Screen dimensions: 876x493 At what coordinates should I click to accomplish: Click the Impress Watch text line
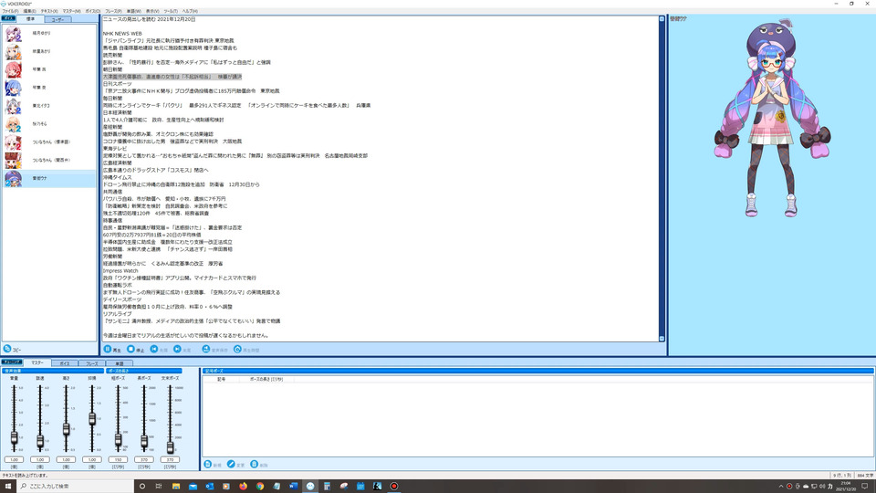pos(120,270)
